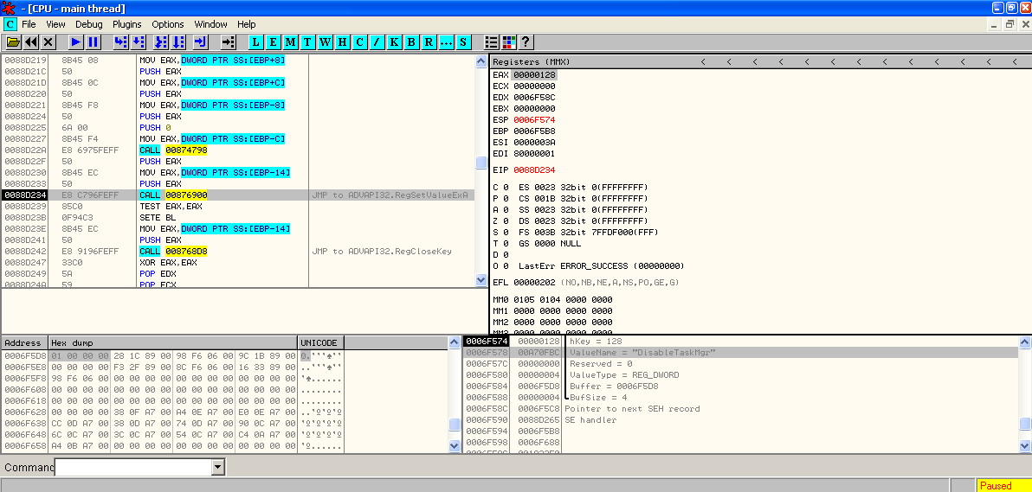Select the ValueName "DisableTaskMgr" stack row
The image size is (1032, 492).
pyautogui.click(x=741, y=353)
